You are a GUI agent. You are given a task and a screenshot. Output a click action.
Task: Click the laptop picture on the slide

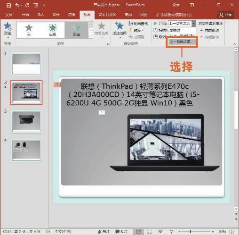tap(165, 143)
